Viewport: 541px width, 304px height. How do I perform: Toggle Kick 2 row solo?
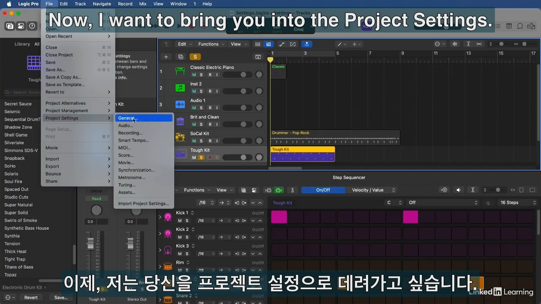tap(187, 237)
